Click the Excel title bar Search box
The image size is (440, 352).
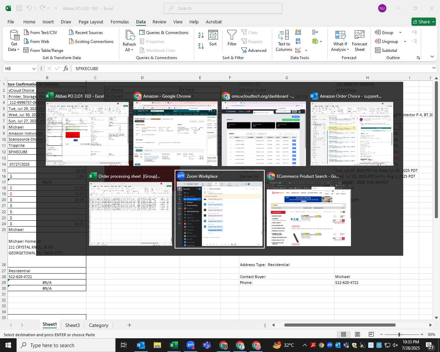pos(223,8)
